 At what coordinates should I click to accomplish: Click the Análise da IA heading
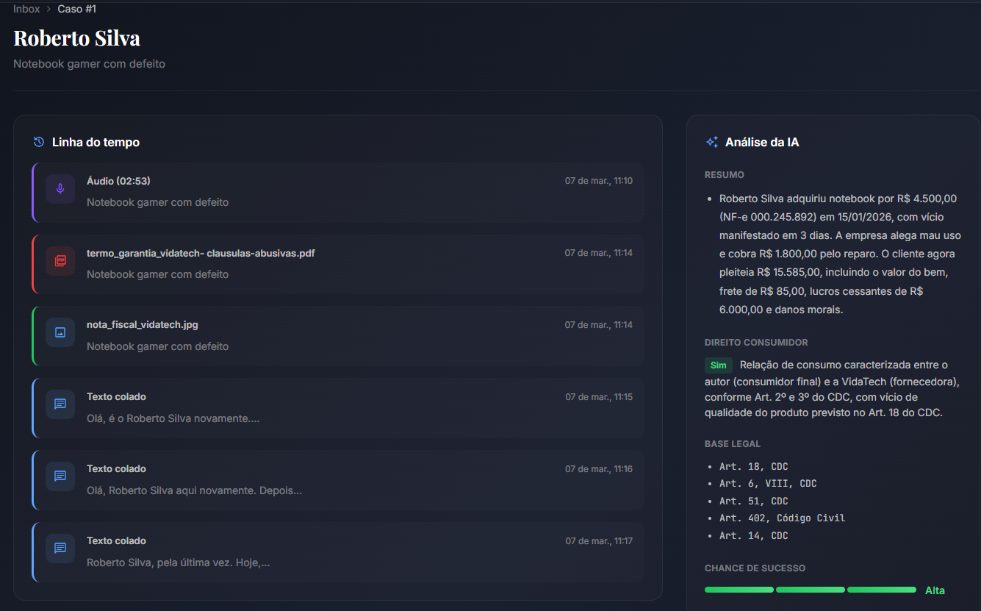tap(762, 143)
